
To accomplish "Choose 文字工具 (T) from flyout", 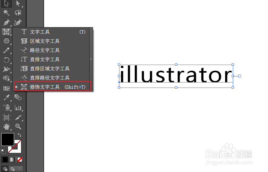I will pyautogui.click(x=52, y=32).
